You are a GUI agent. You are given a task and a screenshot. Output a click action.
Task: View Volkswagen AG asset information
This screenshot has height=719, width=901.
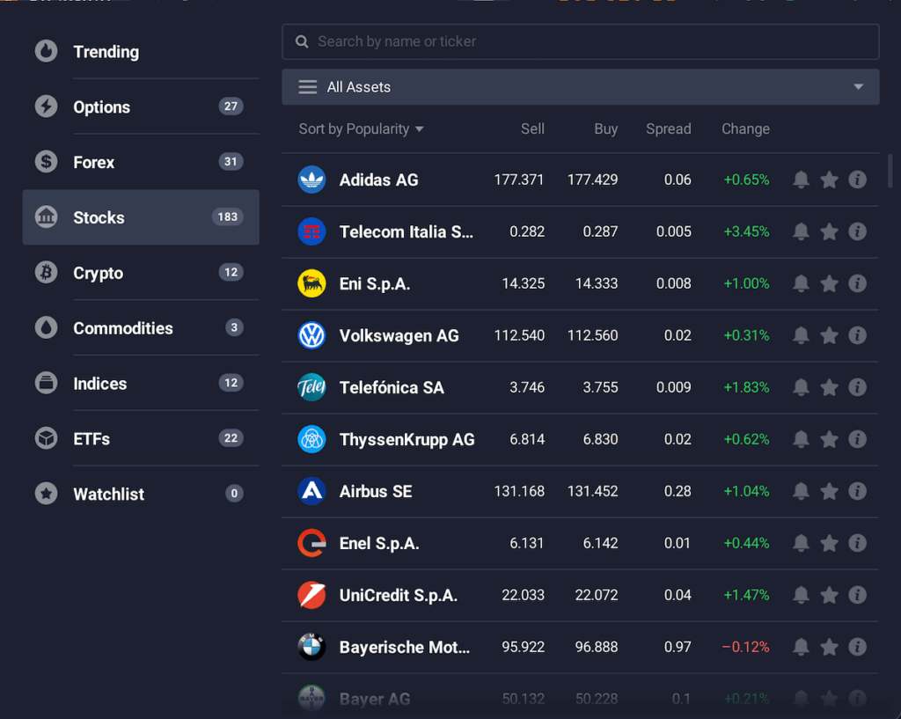pyautogui.click(x=857, y=335)
